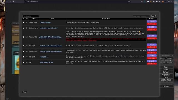Viewport: 178px width, 100px height.
Task: Disable the ControlNet Preprocessors auxiliary models
Action: click(x=152, y=36)
